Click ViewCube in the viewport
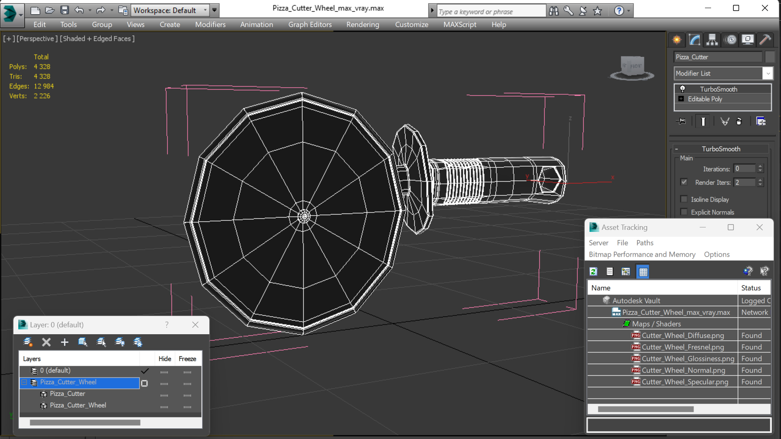This screenshot has height=439, width=781. pyautogui.click(x=632, y=67)
